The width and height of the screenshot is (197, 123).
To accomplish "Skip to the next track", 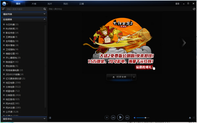I will coord(127,117).
